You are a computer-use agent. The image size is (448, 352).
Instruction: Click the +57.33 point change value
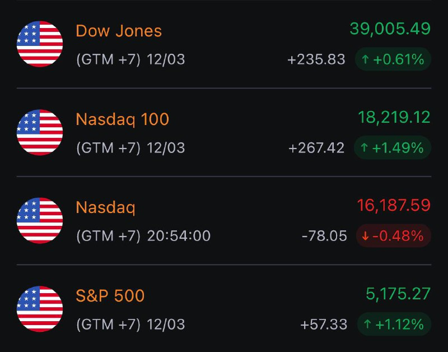[324, 325]
